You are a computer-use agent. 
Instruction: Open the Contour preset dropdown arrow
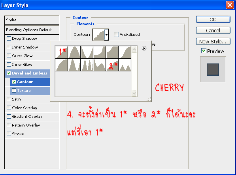106,35
